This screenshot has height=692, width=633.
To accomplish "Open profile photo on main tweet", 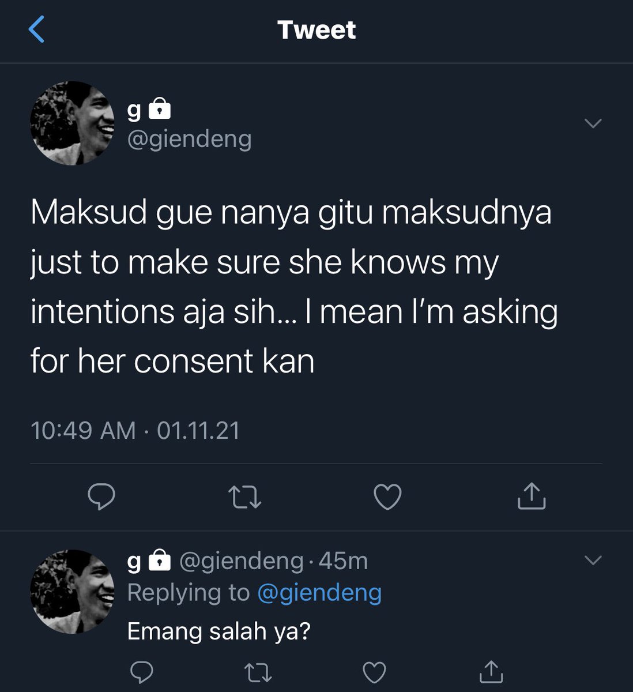I will click(x=72, y=123).
